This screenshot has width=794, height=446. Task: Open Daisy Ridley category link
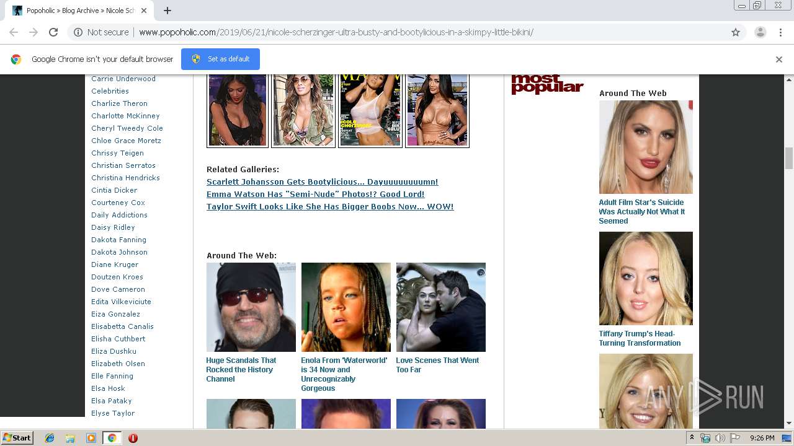(113, 227)
